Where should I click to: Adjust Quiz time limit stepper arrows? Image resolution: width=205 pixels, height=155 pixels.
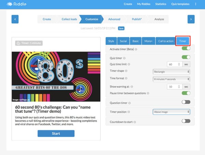(x=179, y=64)
